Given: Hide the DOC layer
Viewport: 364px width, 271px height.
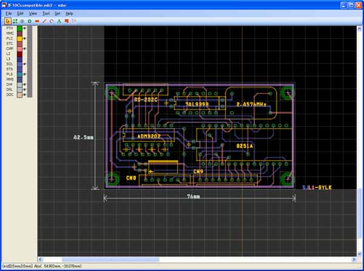Looking at the screenshot, I should click(25, 95).
